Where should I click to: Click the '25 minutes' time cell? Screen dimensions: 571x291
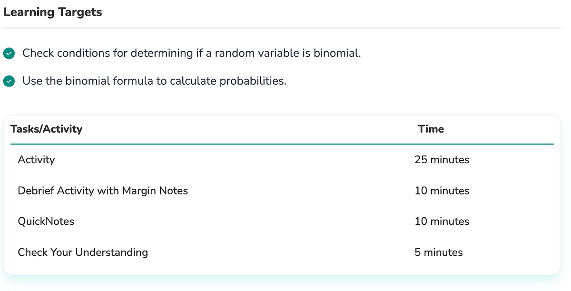(442, 160)
